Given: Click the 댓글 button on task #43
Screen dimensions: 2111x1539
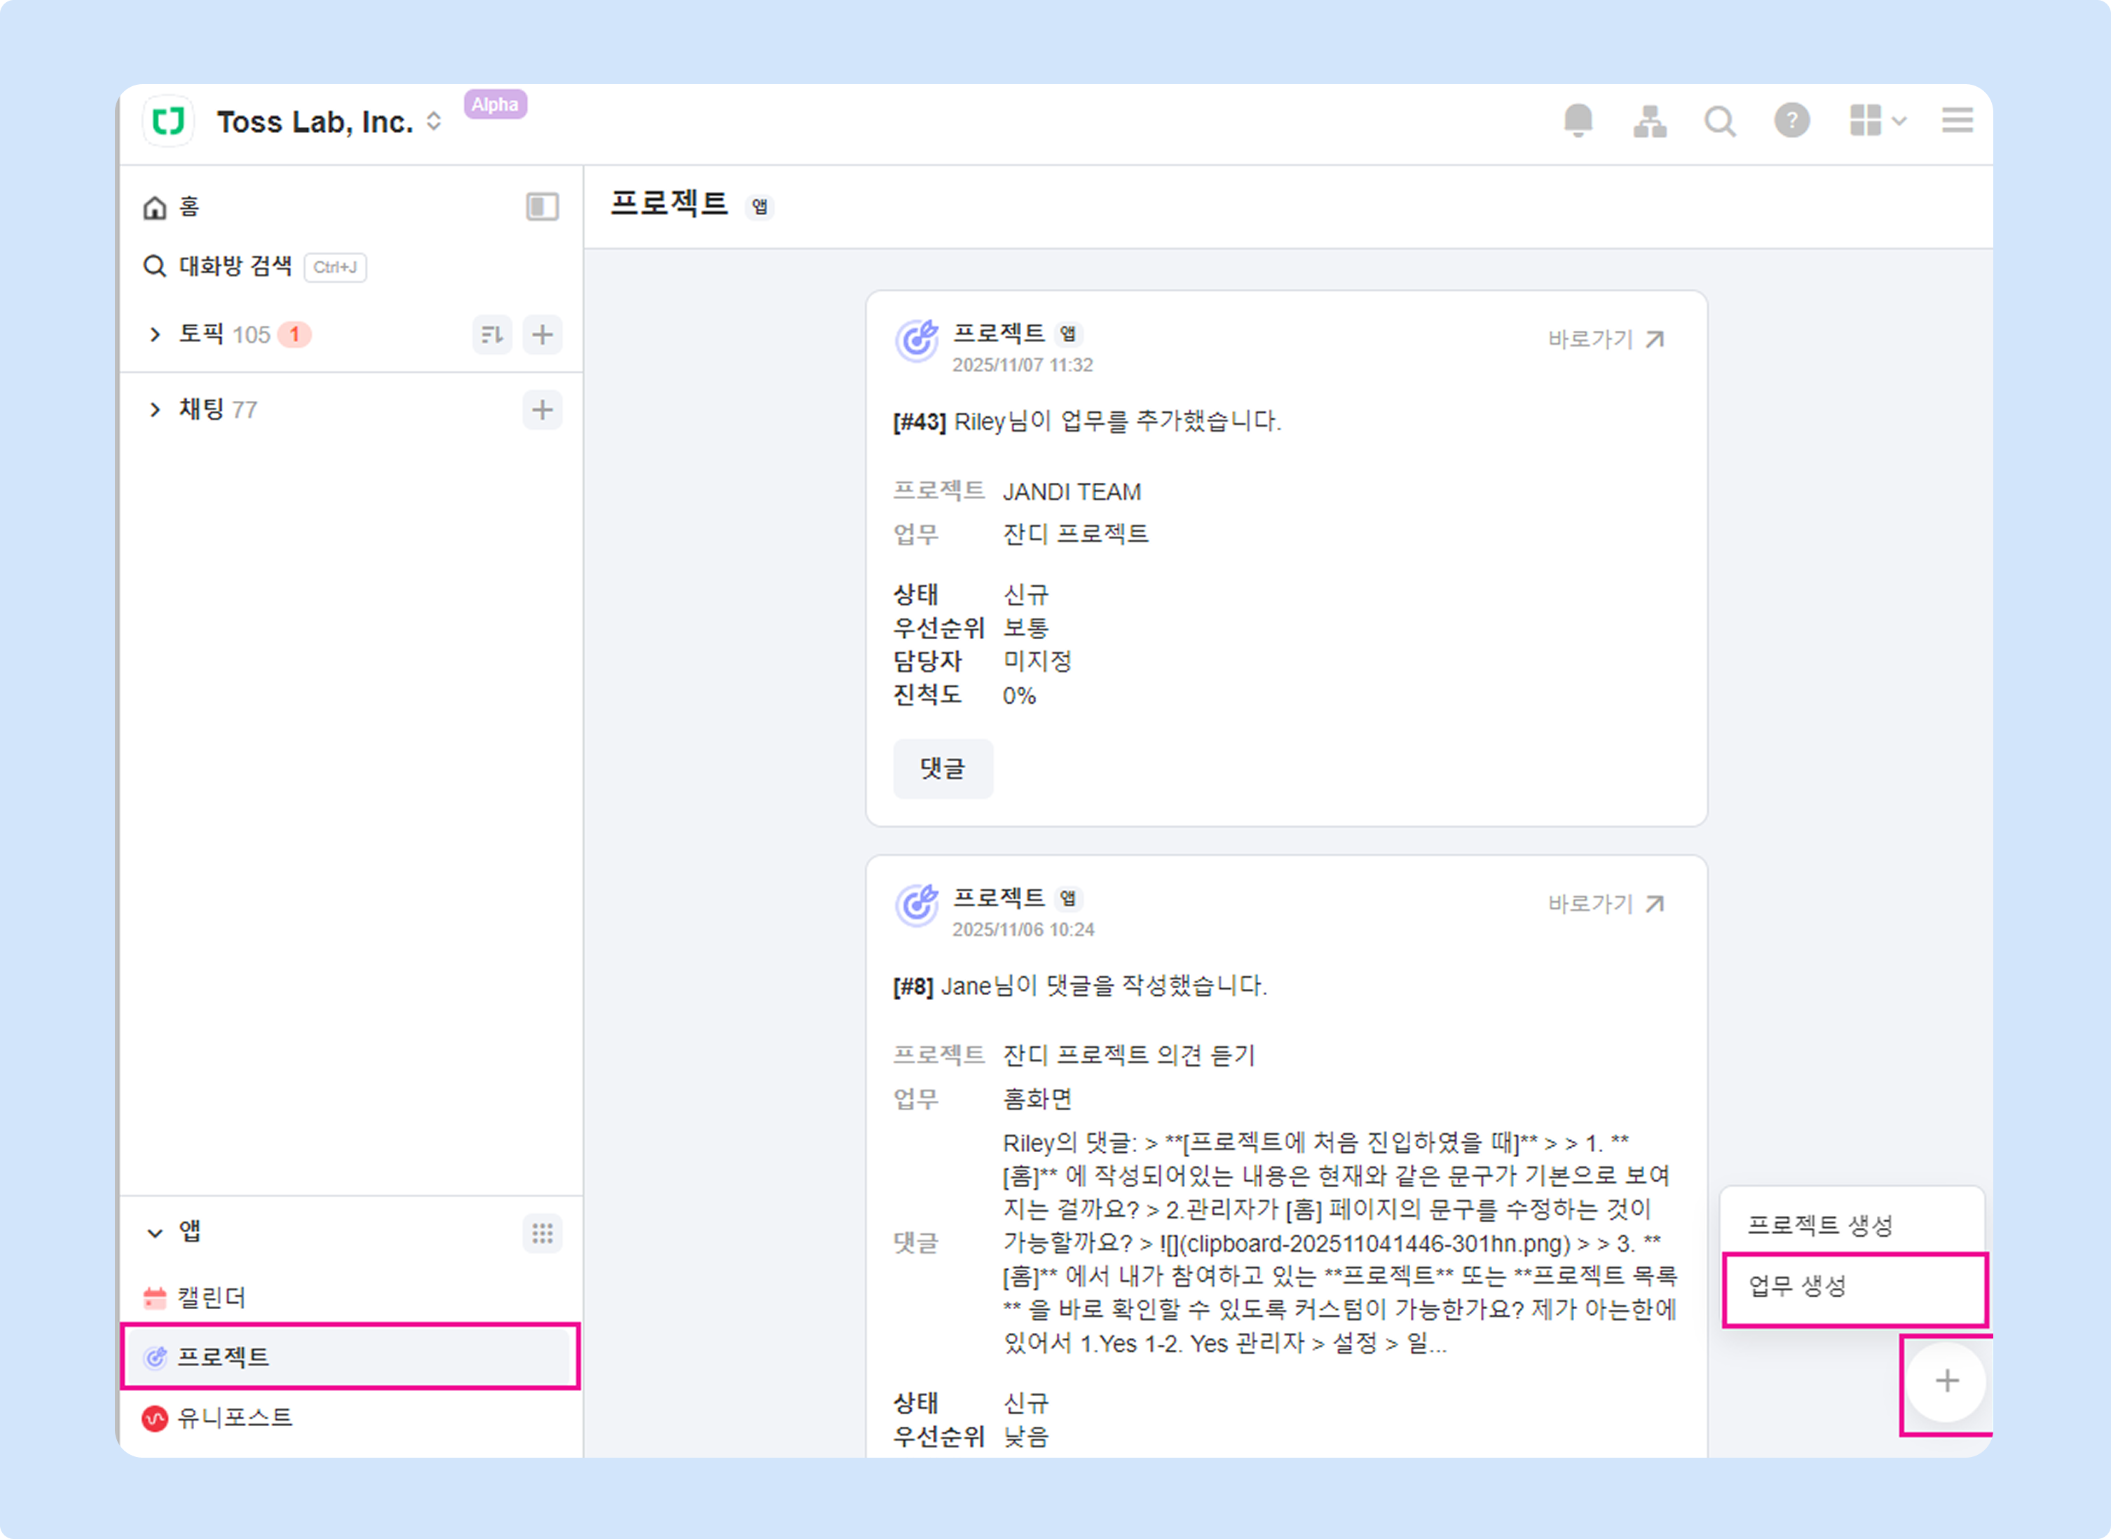Looking at the screenshot, I should point(942,769).
